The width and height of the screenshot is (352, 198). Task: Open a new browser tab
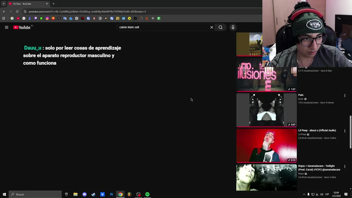click(x=53, y=4)
